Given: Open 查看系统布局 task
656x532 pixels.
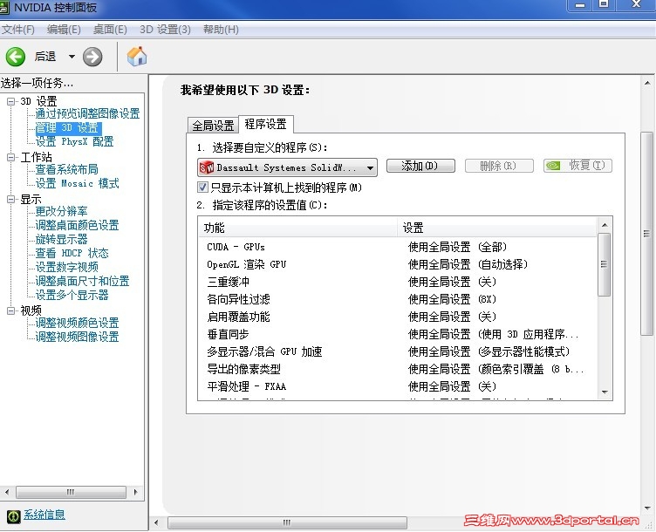Looking at the screenshot, I should [66, 169].
